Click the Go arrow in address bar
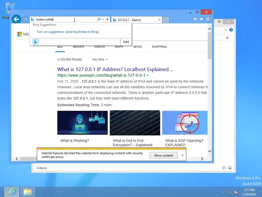 [107, 19]
